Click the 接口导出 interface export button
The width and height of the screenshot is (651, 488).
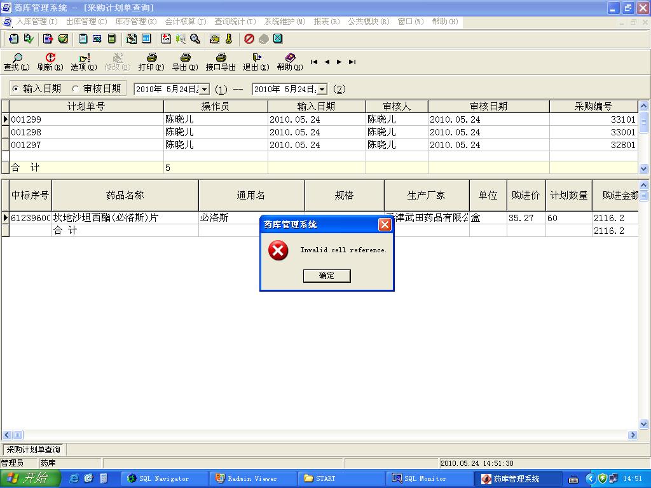pyautogui.click(x=221, y=62)
